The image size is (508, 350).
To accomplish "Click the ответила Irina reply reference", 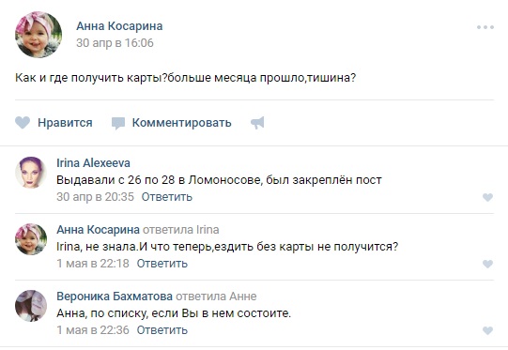I will click(181, 230).
